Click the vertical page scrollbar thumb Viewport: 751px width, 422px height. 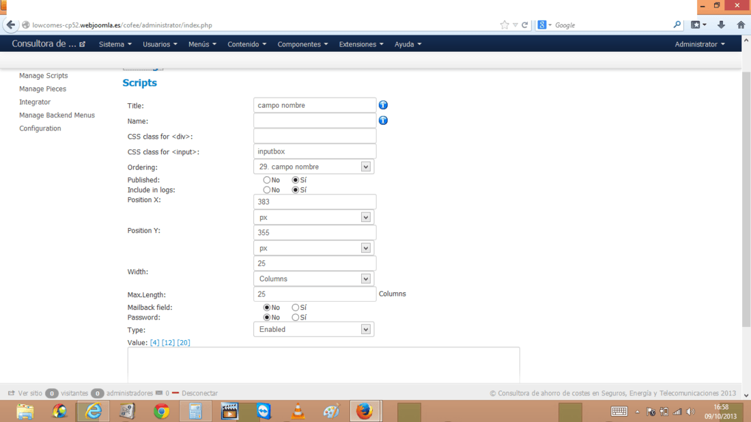746,199
